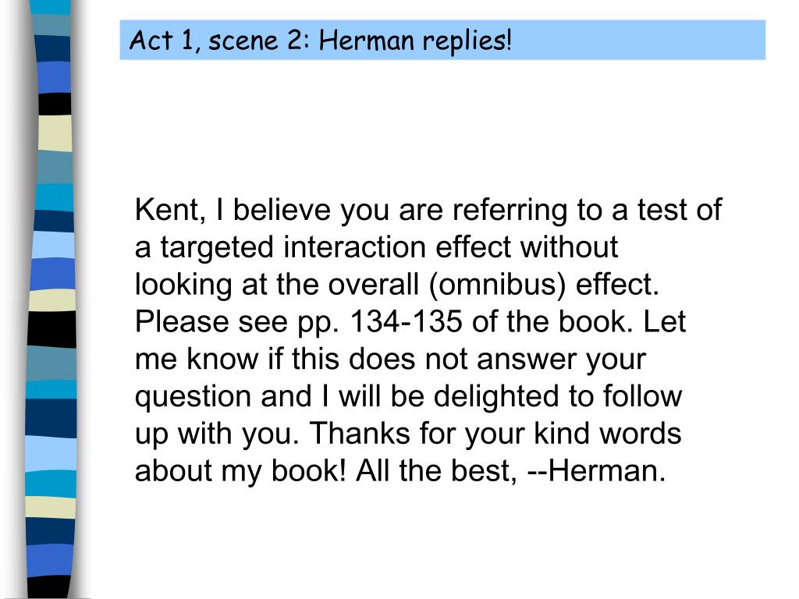Screen dimensions: 799x599
Task: Click the word 'targeted' in the second line
Action: click(218, 248)
